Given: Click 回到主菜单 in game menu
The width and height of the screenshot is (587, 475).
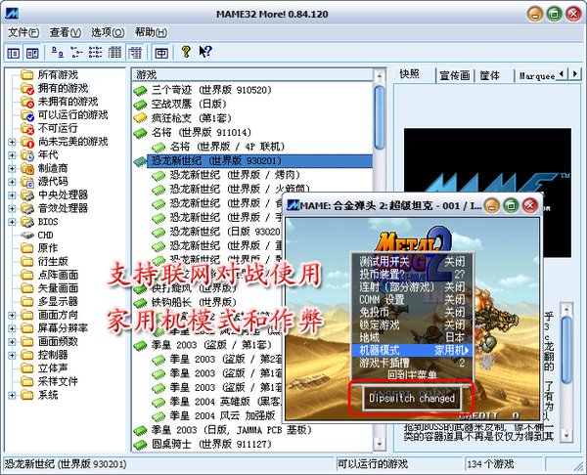Looking at the screenshot, I should click(x=412, y=374).
